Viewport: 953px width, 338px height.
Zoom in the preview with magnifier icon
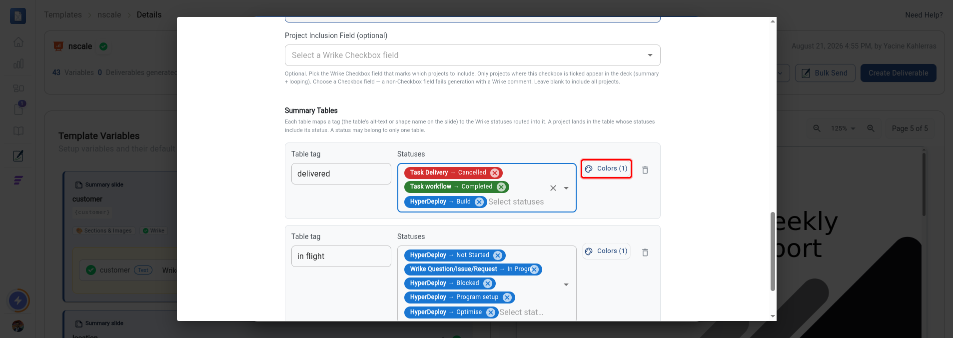[x=871, y=128]
